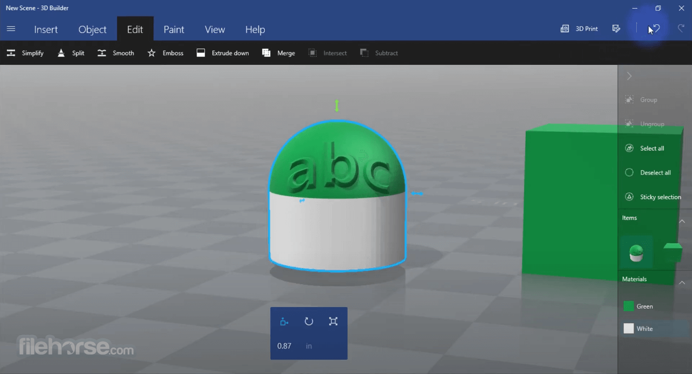This screenshot has height=374, width=692.
Task: Collapse the right side panel chevron
Action: pyautogui.click(x=629, y=76)
